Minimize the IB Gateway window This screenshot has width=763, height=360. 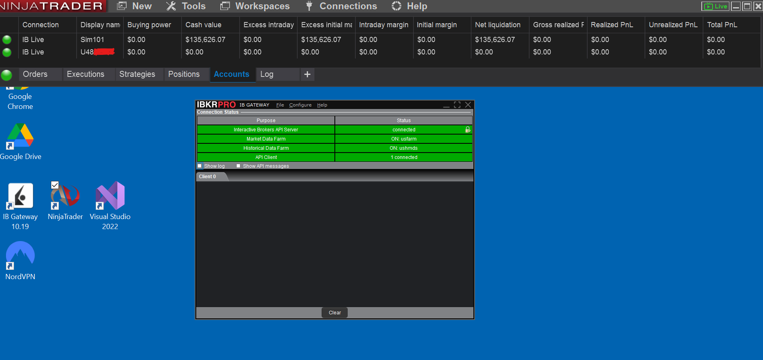(446, 105)
